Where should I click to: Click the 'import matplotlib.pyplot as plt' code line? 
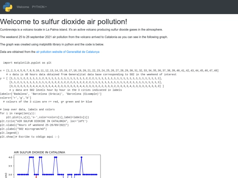pos(27,63)
